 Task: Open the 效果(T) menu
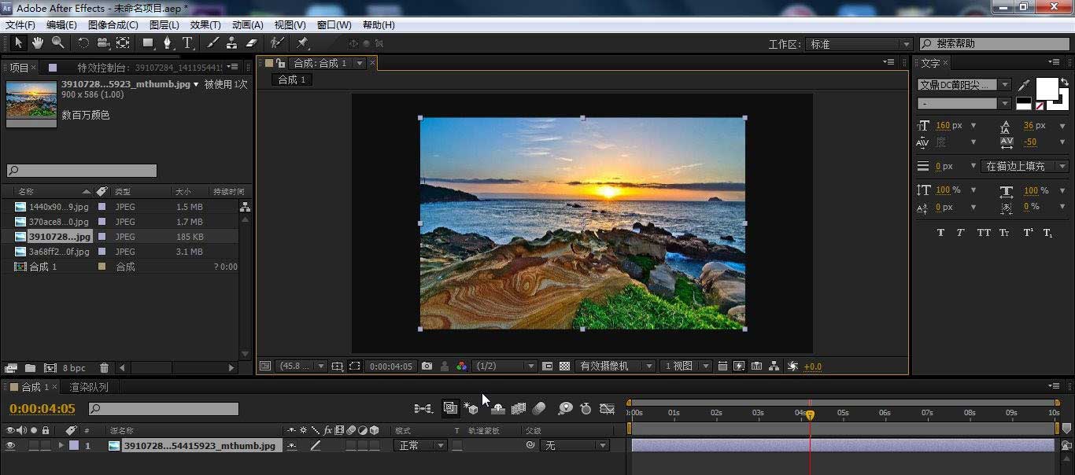[205, 25]
